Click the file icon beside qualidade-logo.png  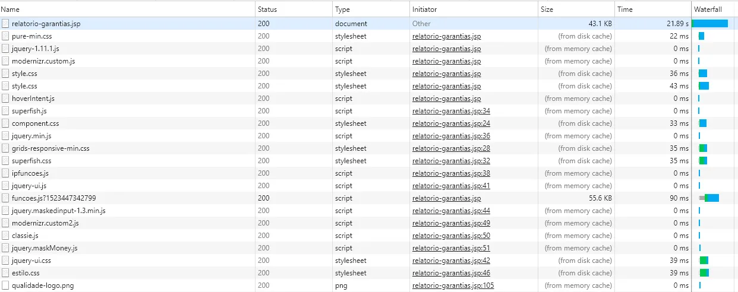(5, 285)
